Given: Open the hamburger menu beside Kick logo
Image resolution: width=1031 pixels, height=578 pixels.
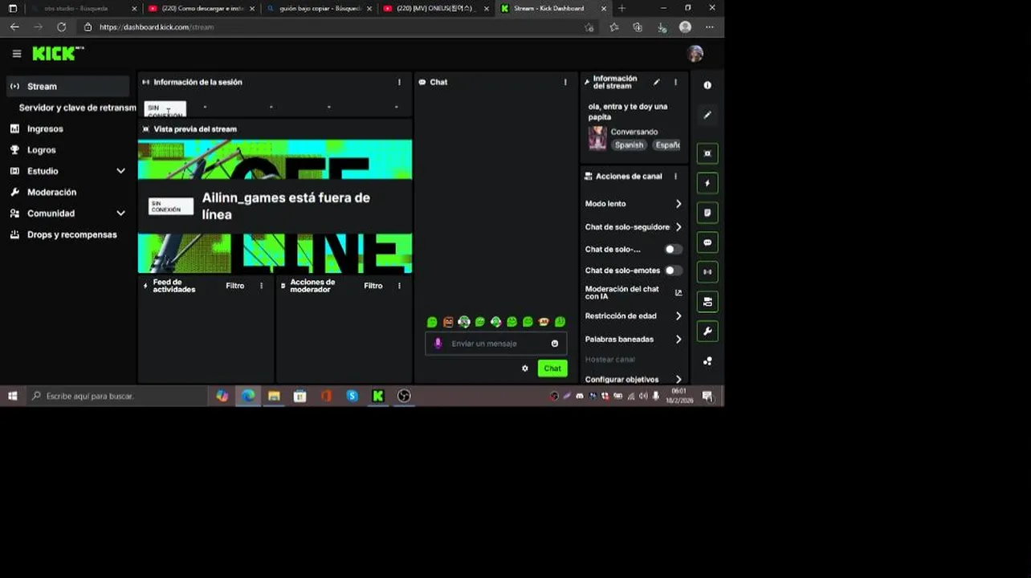Looking at the screenshot, I should (16, 54).
